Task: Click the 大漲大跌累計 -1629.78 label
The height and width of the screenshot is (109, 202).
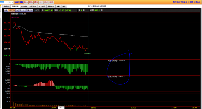Action: point(116,61)
